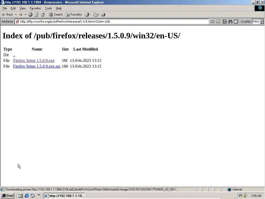The image size is (265, 199).
Task: Click the 'Last Modified' column header
Action: pos(85,49)
